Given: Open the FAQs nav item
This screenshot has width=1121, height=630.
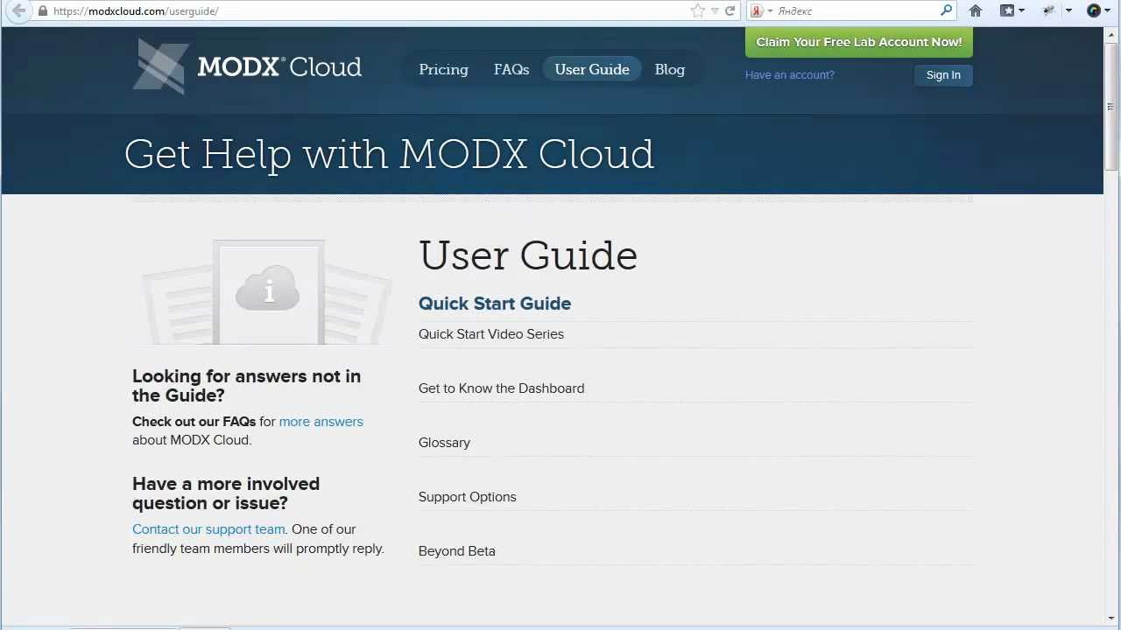Looking at the screenshot, I should (x=511, y=69).
